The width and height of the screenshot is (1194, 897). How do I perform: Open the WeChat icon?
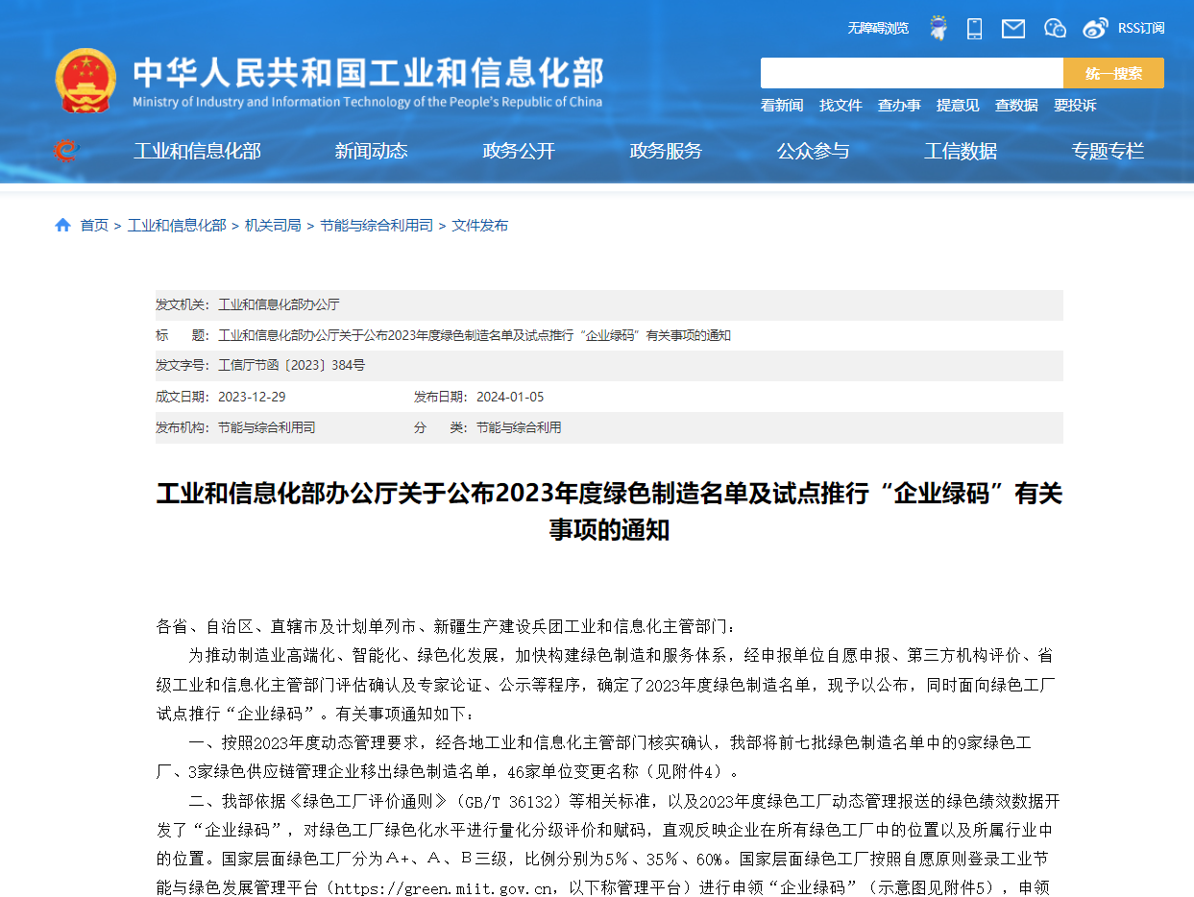tap(1055, 28)
